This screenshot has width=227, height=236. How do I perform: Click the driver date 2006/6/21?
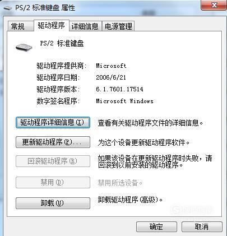111,77
